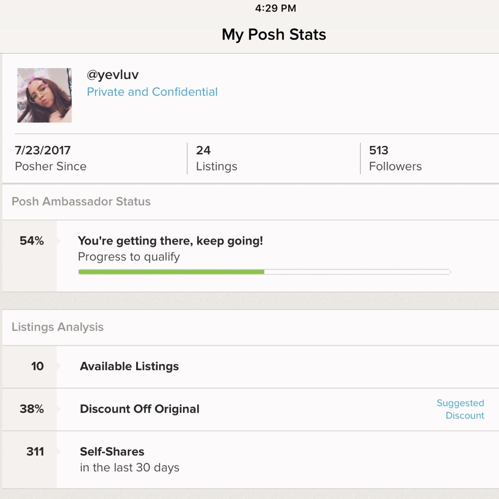Tap the 4:29 PM clock

tap(275, 8)
